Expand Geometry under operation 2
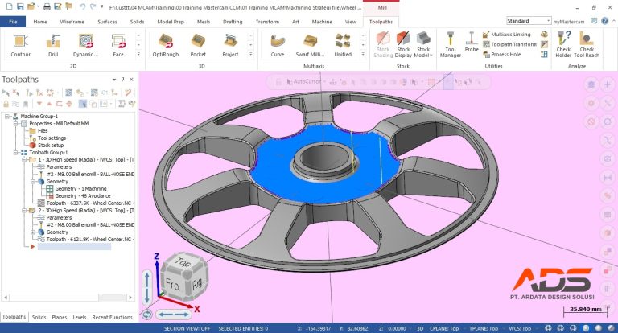Screen dimensions: 618x333 tap(34, 232)
